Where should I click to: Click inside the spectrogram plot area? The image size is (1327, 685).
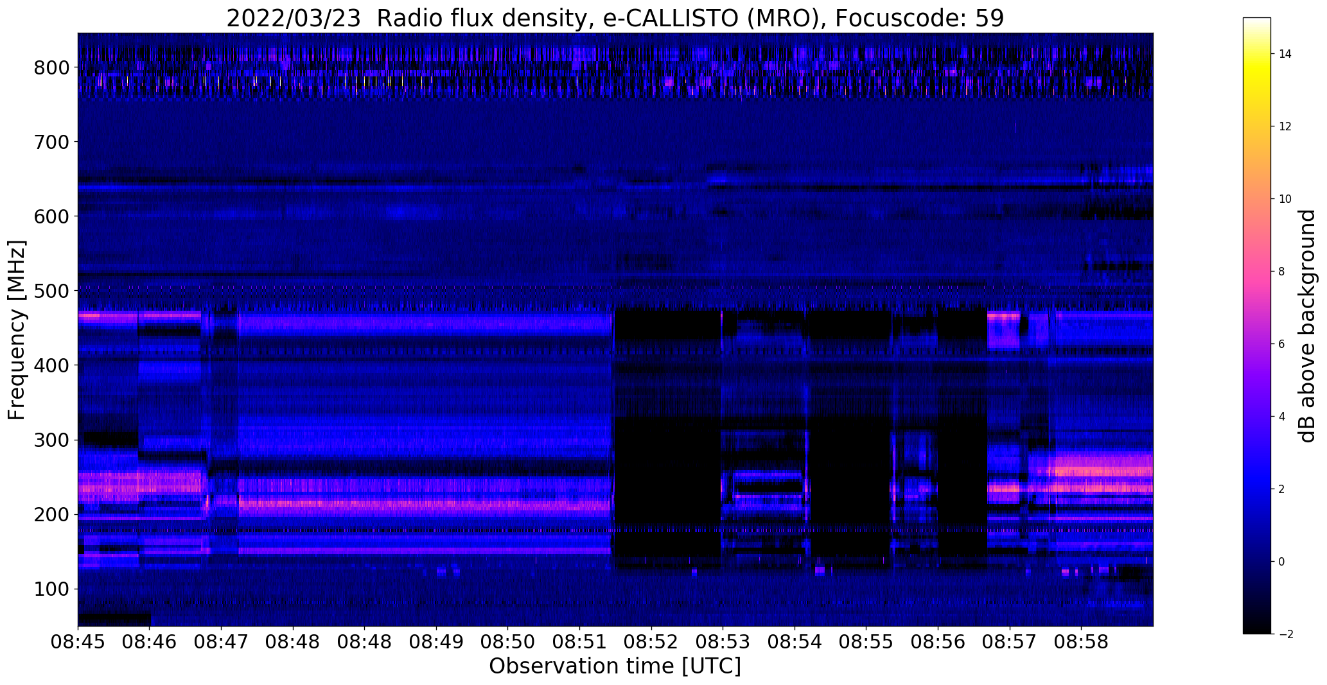[x=615, y=329]
